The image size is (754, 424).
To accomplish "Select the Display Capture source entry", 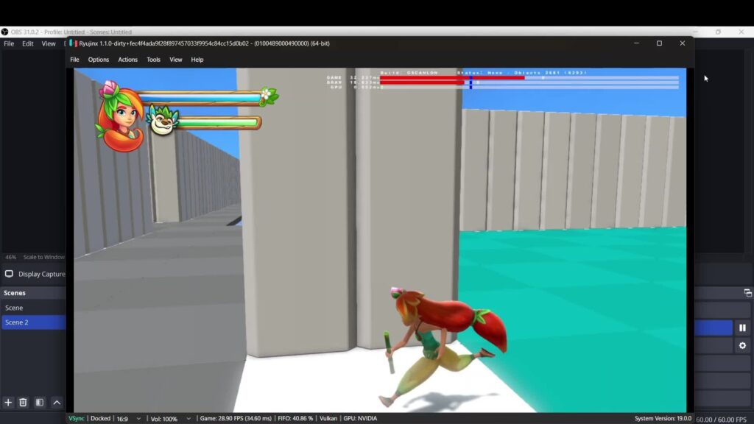I will pos(40,274).
